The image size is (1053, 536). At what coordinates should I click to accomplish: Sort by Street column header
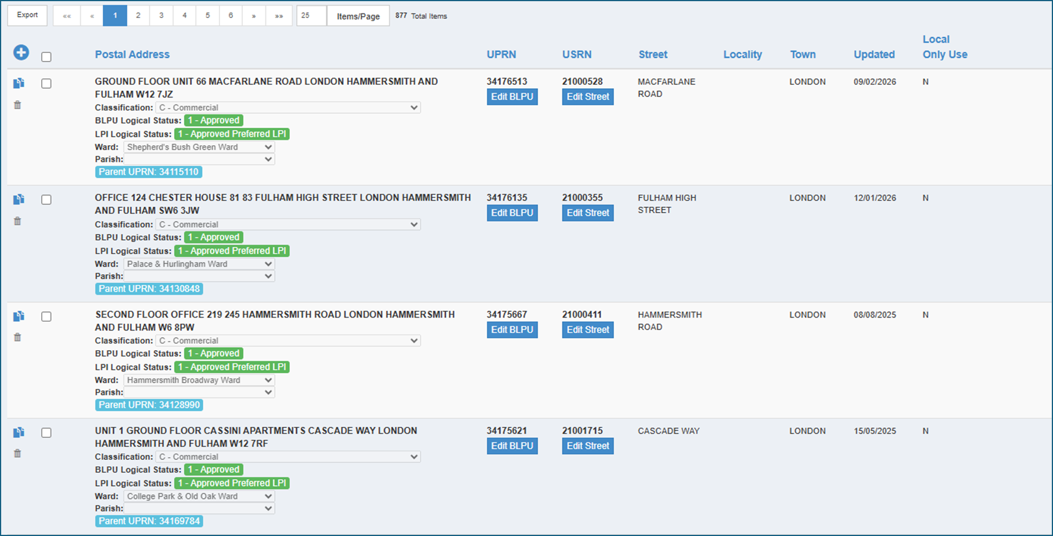653,55
